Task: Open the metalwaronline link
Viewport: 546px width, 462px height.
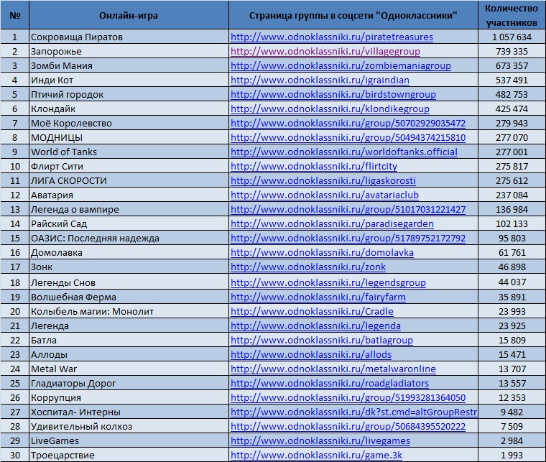Action: (333, 369)
